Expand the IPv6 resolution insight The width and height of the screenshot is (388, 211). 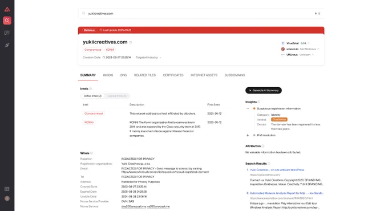[248, 135]
